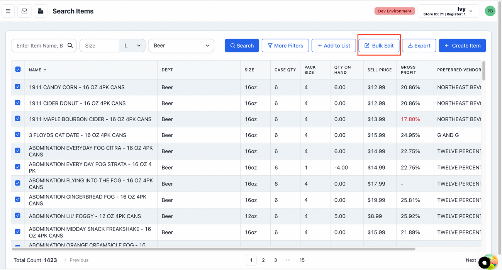Image resolution: width=502 pixels, height=270 pixels.
Task: Toggle the select-all header checkbox
Action: pyautogui.click(x=18, y=70)
